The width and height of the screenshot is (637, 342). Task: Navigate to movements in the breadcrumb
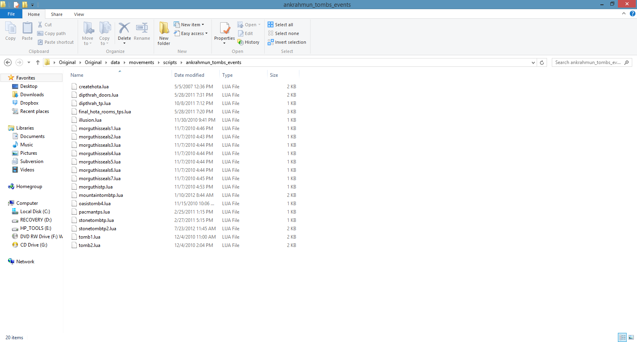(x=141, y=62)
